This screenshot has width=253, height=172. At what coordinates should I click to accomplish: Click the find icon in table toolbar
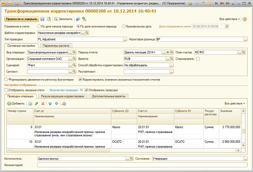64,103
